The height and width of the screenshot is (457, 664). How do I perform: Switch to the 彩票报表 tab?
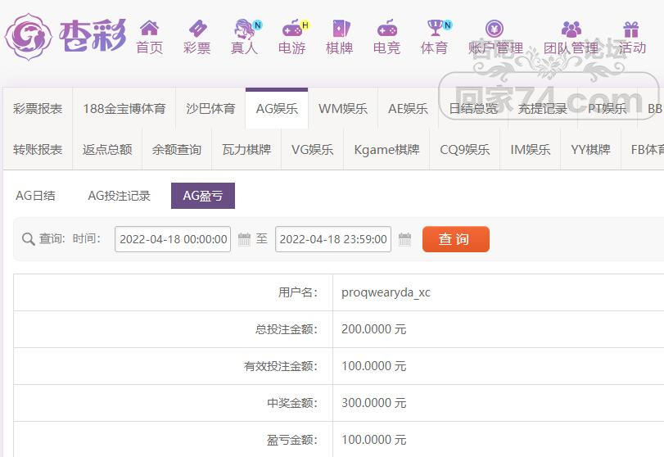pos(38,108)
